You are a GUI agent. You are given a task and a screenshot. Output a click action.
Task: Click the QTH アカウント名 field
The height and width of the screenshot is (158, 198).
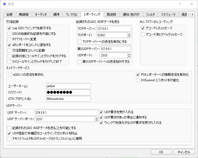68,99
